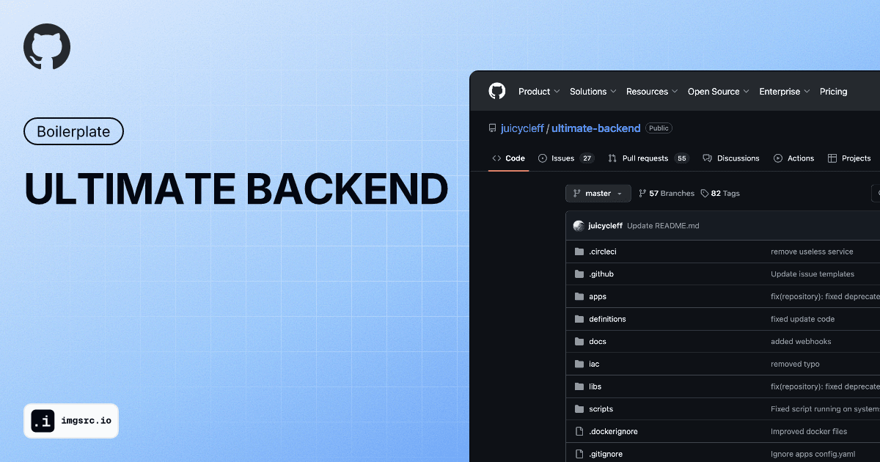Click the Issues count badge 27

point(587,158)
